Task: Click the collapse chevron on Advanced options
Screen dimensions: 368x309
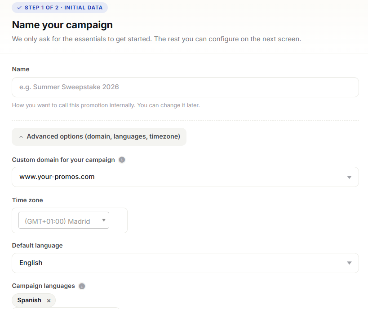Action: click(x=21, y=137)
